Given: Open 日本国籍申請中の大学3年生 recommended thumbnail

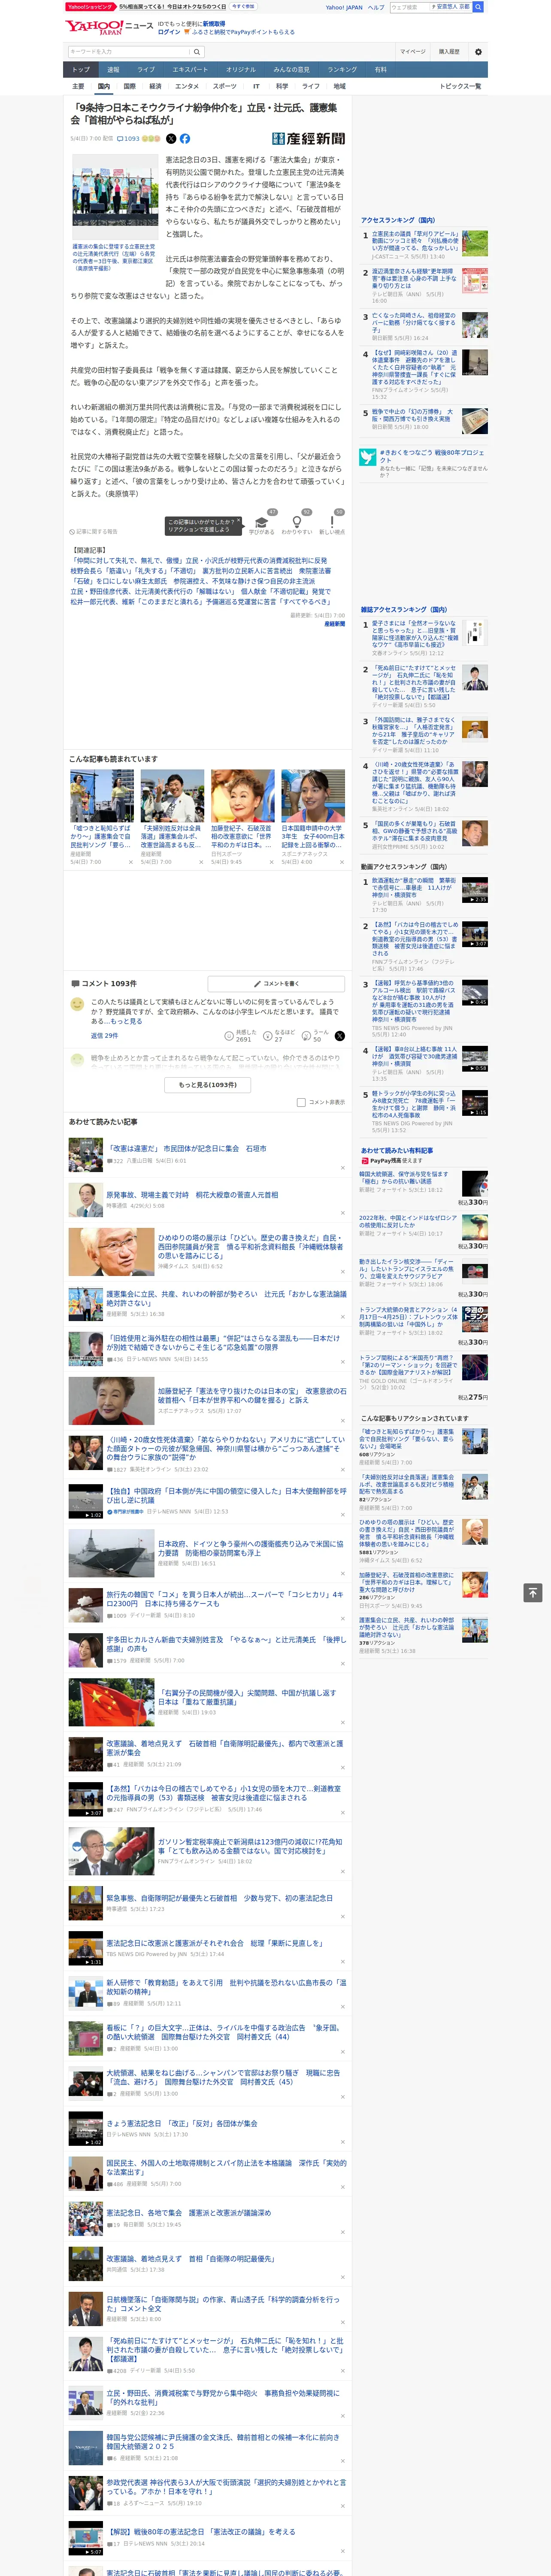Looking at the screenshot, I should tap(313, 796).
